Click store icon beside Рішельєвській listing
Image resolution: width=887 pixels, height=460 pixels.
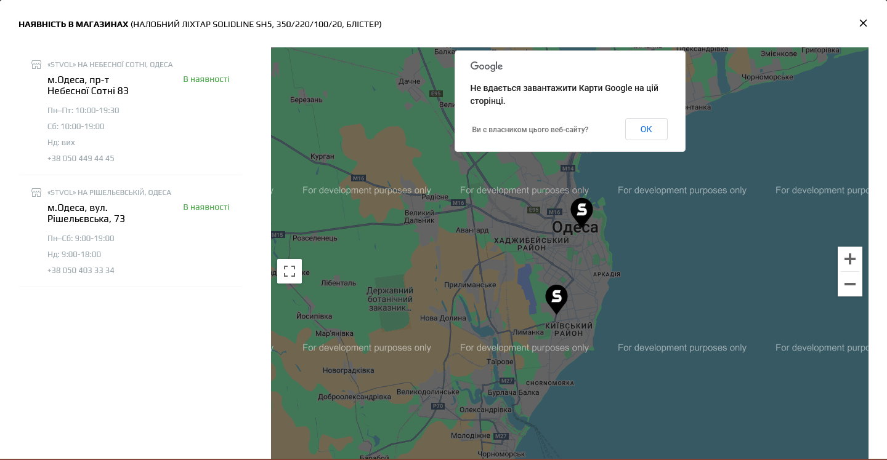pos(36,192)
